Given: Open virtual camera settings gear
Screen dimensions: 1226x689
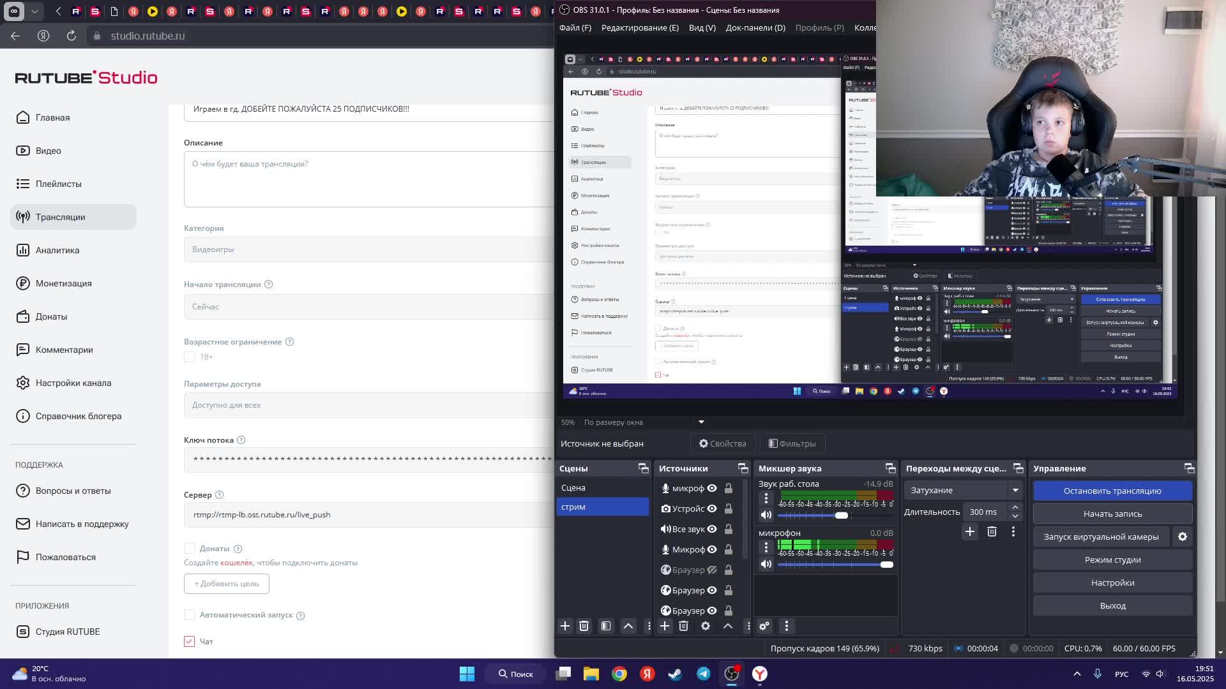Looking at the screenshot, I should point(1183,537).
